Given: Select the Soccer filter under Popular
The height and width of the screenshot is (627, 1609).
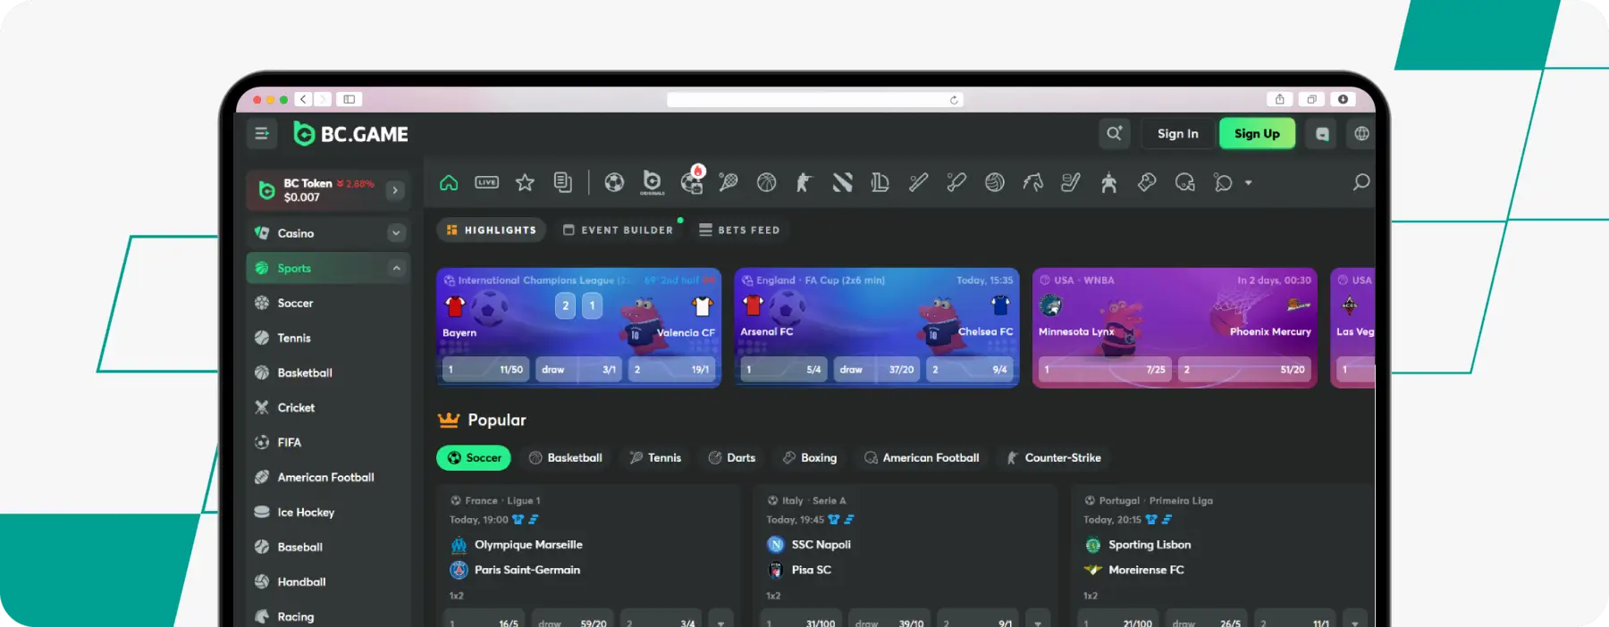Looking at the screenshot, I should click(474, 458).
